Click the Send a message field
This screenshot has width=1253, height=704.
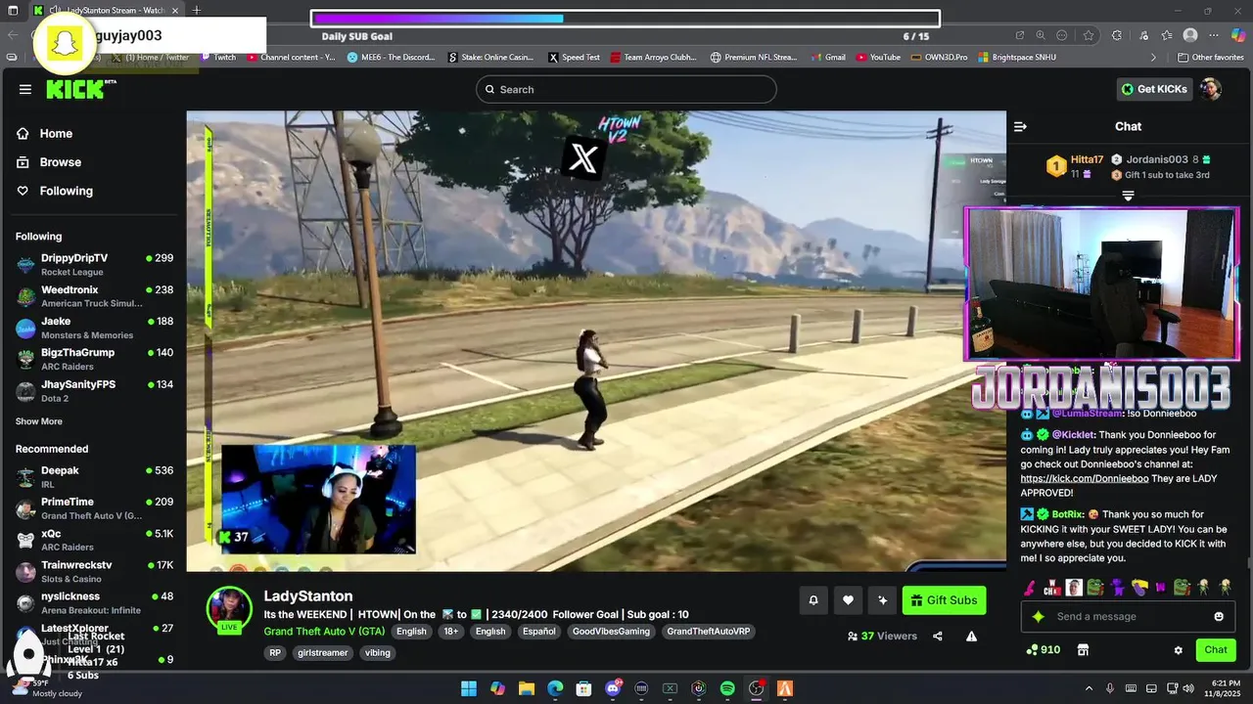point(1128,617)
